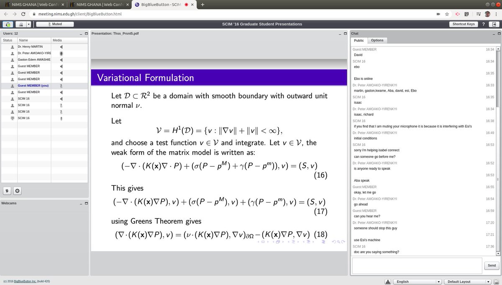
Task: Open the Chrome three-dot menu
Action: point(497,14)
